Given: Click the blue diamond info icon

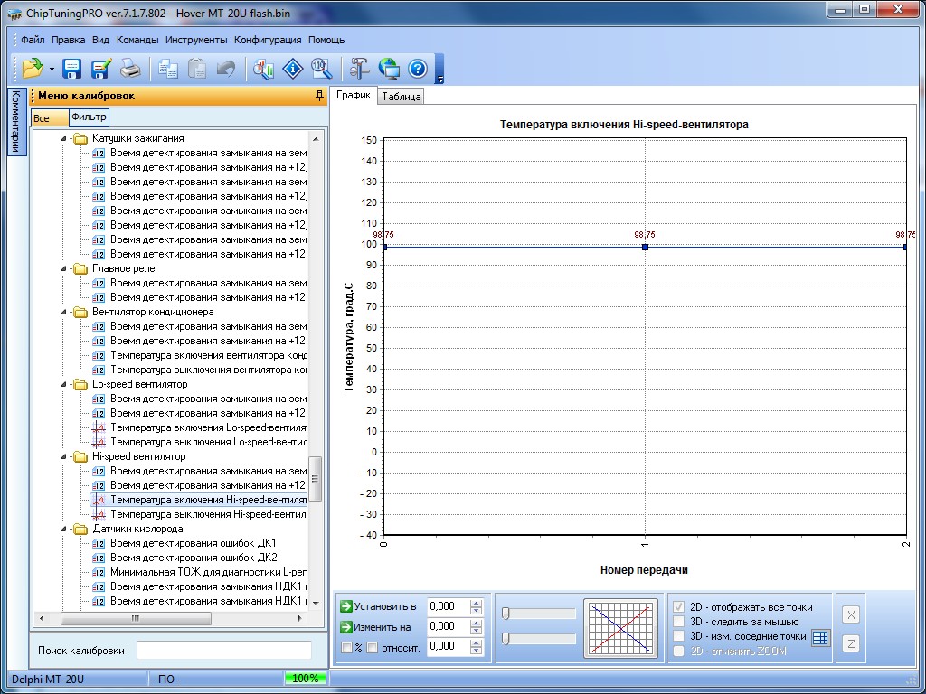Looking at the screenshot, I should click(x=292, y=69).
